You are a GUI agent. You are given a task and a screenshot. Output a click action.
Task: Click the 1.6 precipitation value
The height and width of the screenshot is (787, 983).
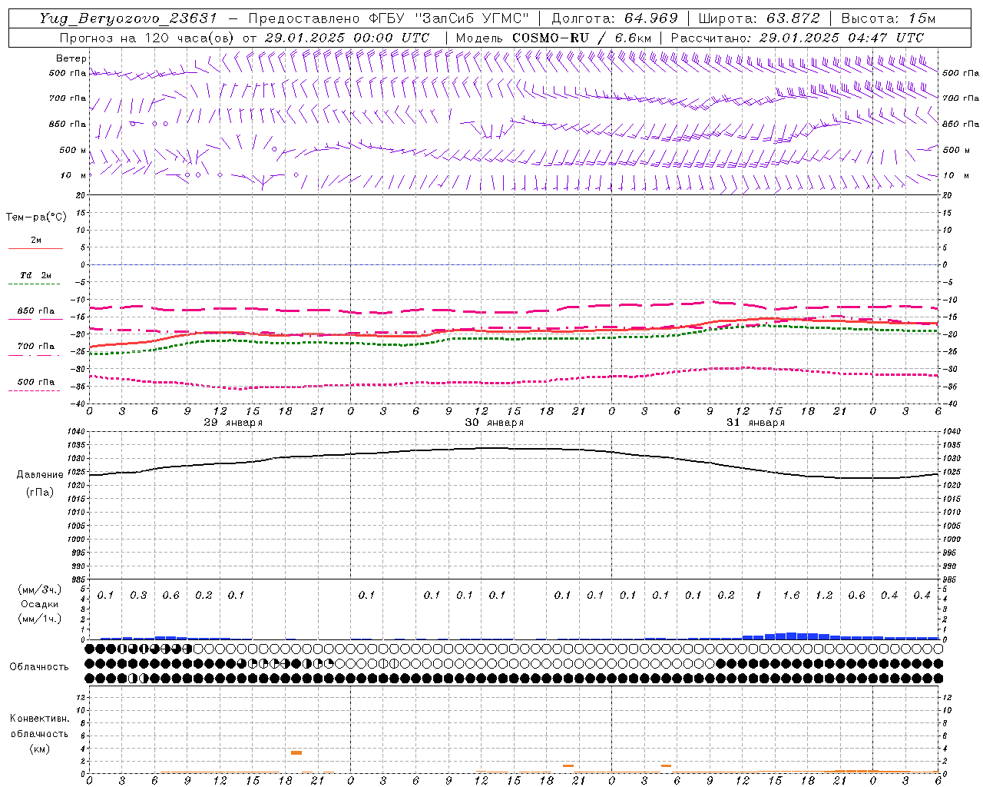(791, 596)
